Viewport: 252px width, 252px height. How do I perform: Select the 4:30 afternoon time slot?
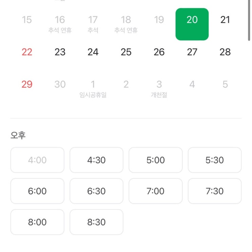coord(96,160)
